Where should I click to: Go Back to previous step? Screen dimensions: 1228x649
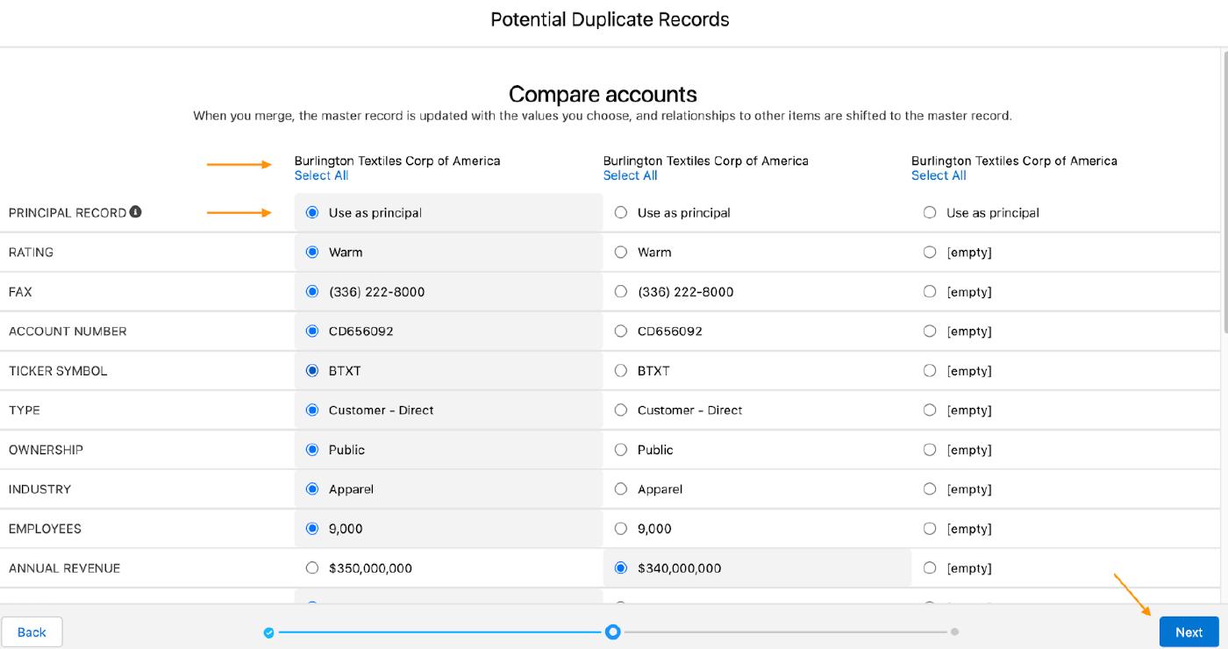[32, 632]
